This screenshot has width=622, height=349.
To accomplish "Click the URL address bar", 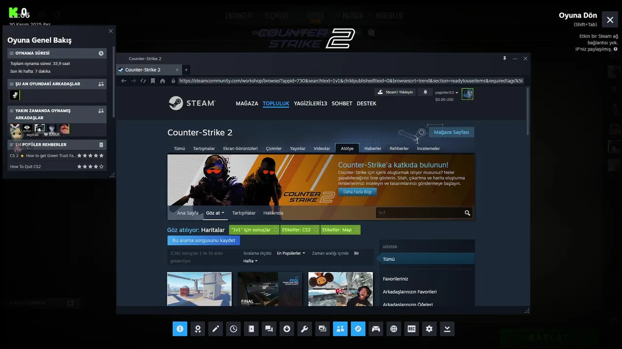I will [x=350, y=81].
